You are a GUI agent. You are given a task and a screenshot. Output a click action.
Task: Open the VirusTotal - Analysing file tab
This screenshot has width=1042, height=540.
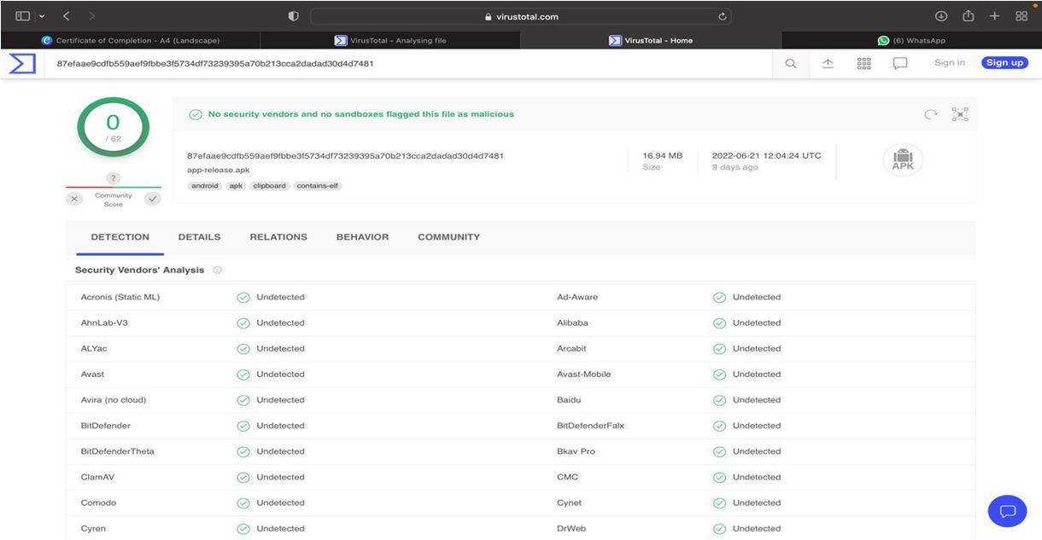coord(390,40)
